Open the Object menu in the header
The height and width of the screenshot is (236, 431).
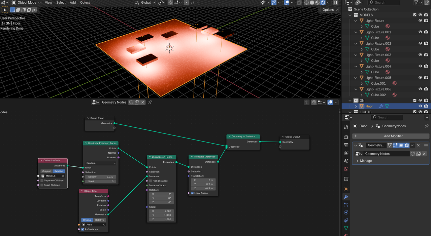tap(85, 2)
